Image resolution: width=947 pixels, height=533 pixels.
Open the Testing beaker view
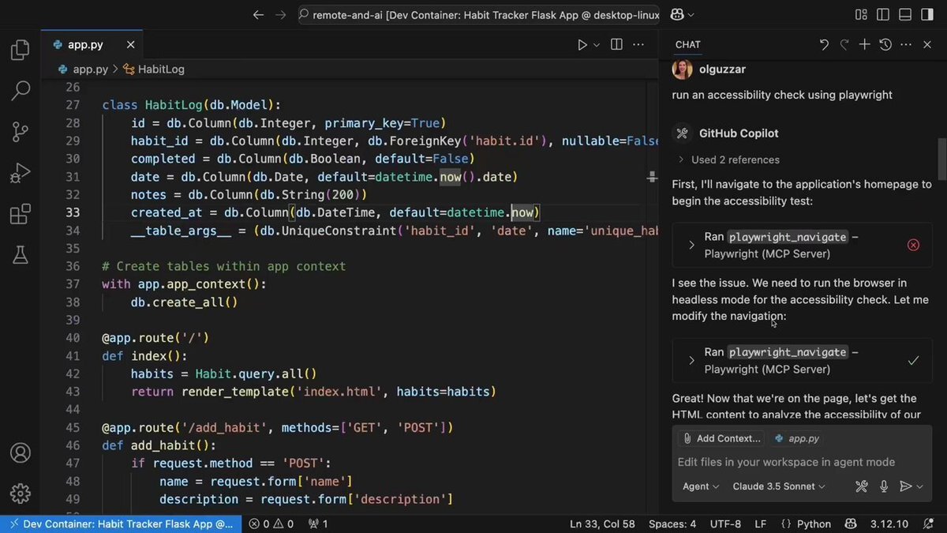coord(21,254)
